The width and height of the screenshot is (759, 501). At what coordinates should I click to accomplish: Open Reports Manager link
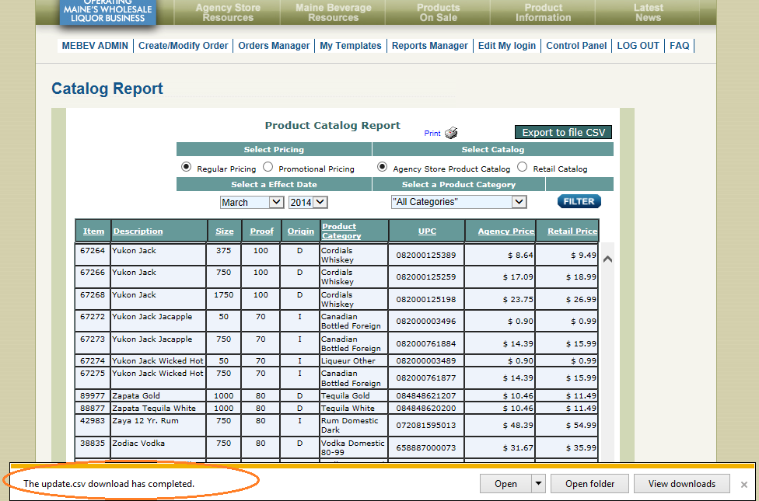point(430,46)
